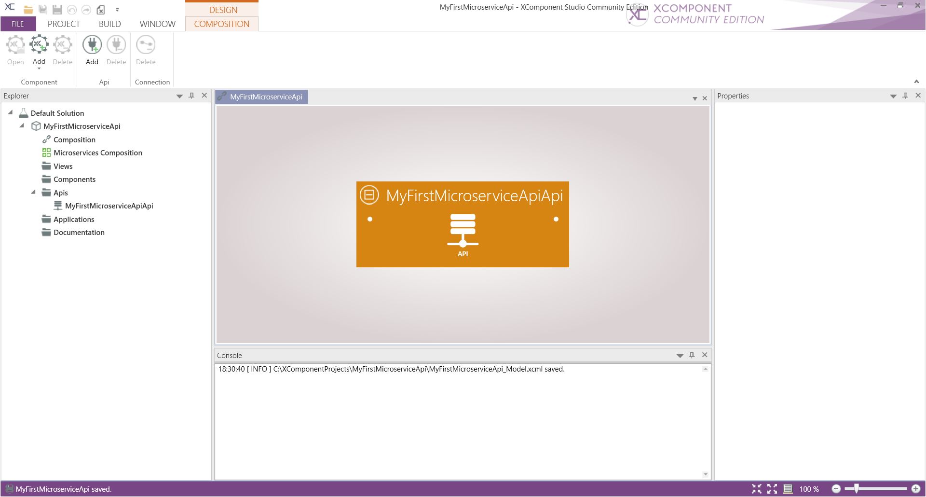Open the document tab list dropdown
The image size is (926, 497).
pos(695,98)
